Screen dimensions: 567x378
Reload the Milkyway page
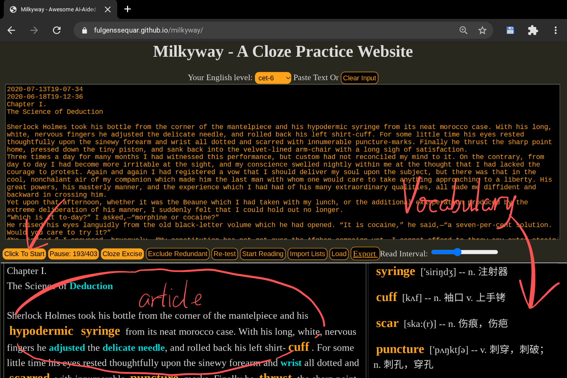point(57,30)
